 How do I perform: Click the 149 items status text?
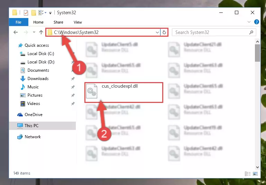[x=22, y=173]
